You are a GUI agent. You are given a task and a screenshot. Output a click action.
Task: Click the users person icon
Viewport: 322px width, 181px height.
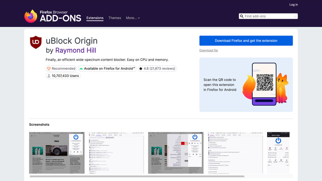click(x=49, y=76)
